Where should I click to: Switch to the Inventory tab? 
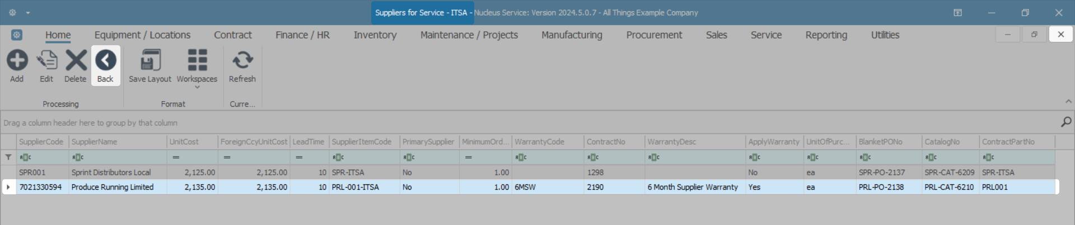click(x=375, y=35)
